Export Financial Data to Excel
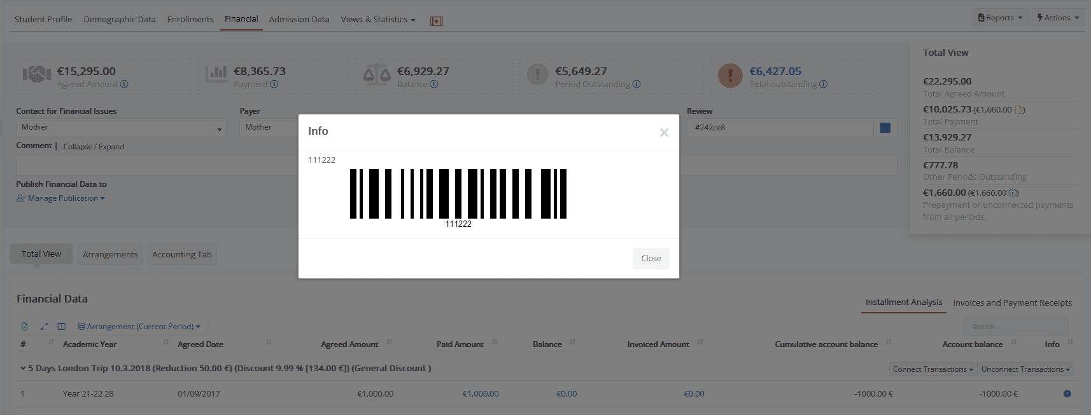This screenshot has width=1091, height=415. tap(25, 327)
